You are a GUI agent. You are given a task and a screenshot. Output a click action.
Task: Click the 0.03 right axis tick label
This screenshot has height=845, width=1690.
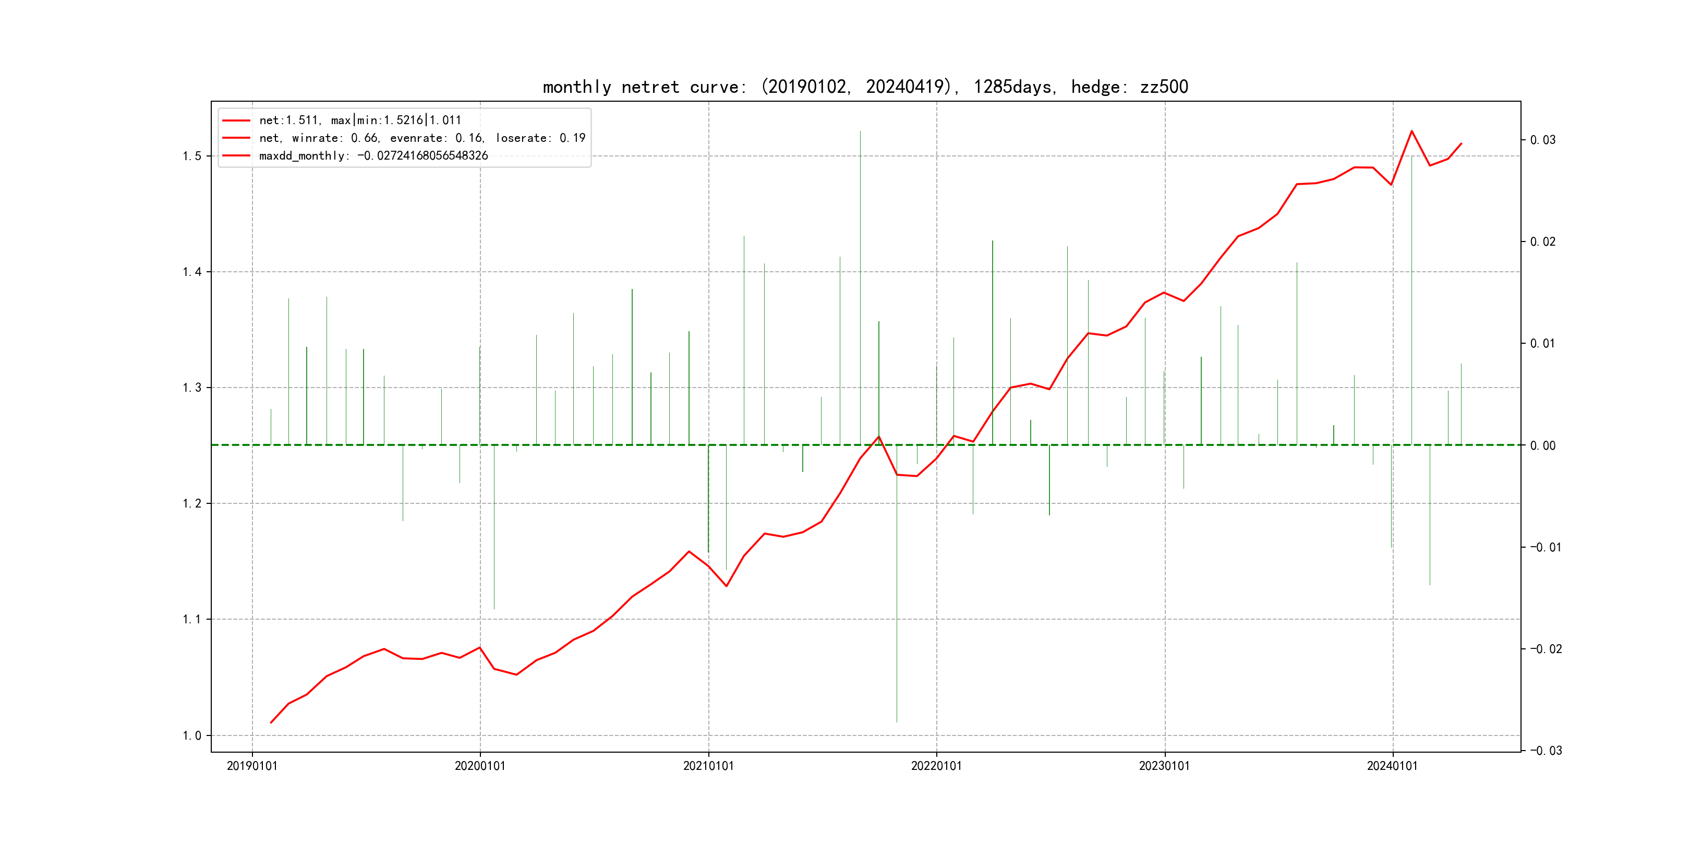(1542, 140)
